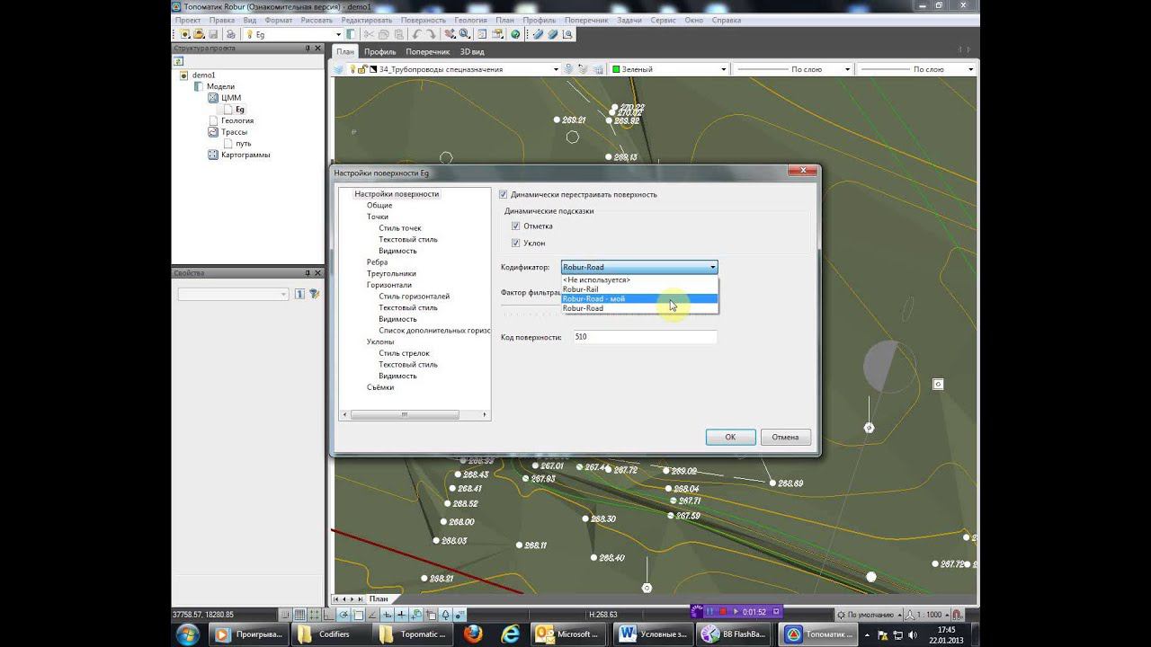Select Треугольники in the settings tree
This screenshot has height=647, width=1151.
point(391,273)
